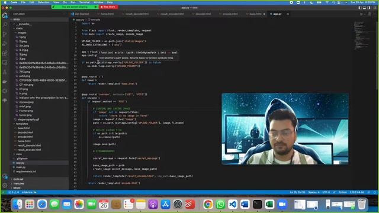This screenshot has width=379, height=213.
Task: Open Terminal from the Dock
Action: tap(257, 204)
